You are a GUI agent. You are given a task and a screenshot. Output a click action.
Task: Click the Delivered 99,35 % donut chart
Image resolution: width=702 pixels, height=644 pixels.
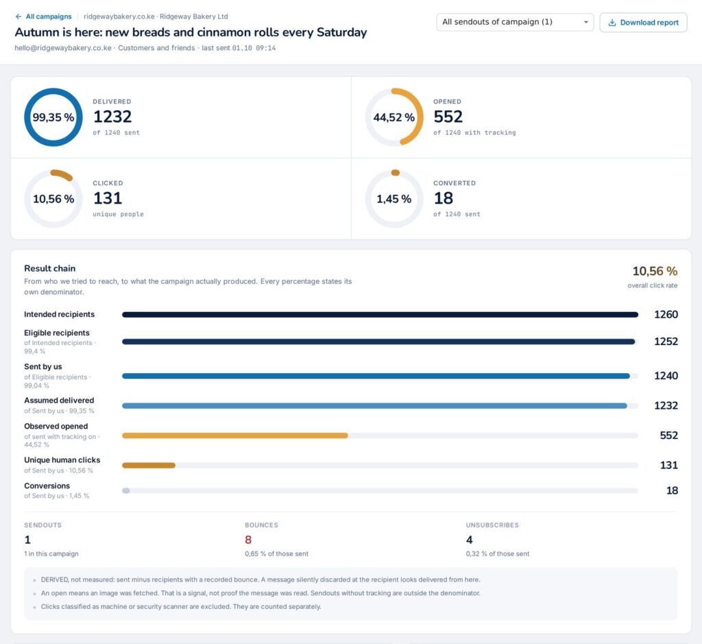point(53,117)
